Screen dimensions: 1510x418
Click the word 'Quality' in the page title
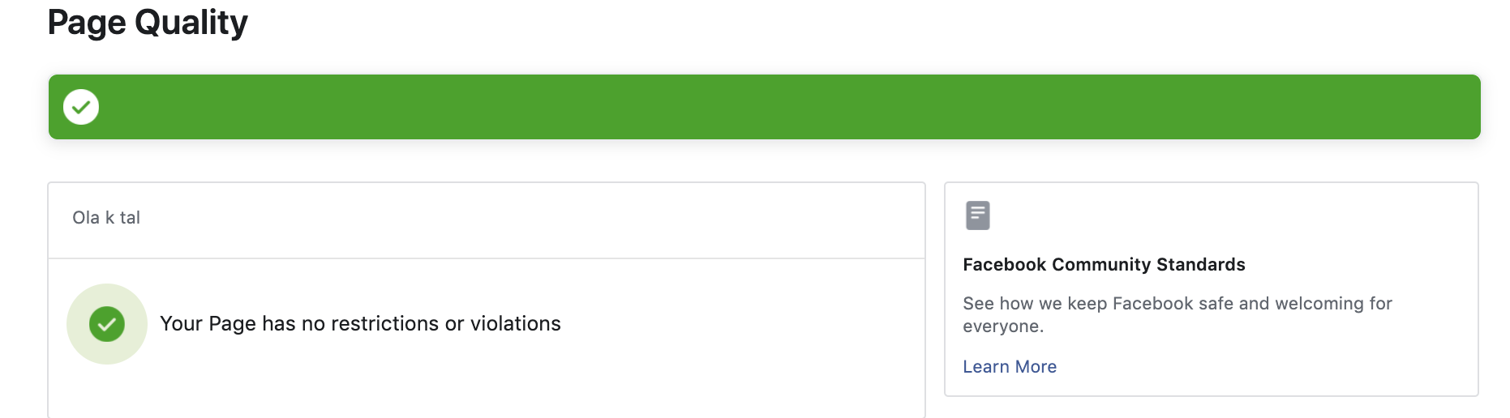click(191, 22)
